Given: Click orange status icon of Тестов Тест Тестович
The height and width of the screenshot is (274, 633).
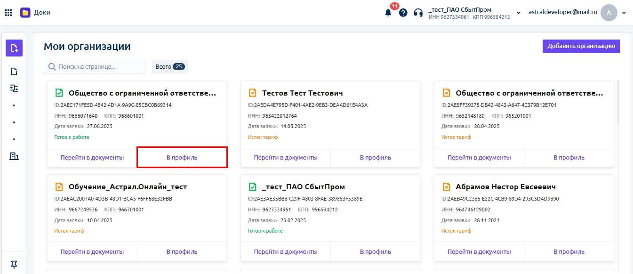Looking at the screenshot, I should point(252,93).
